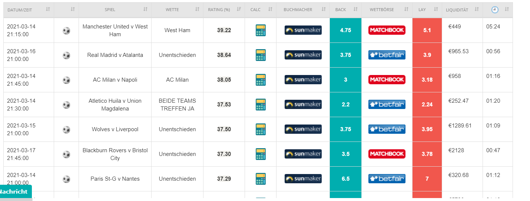Open sunmaker logo in AC Milan row
The height and width of the screenshot is (201, 530).
point(303,80)
